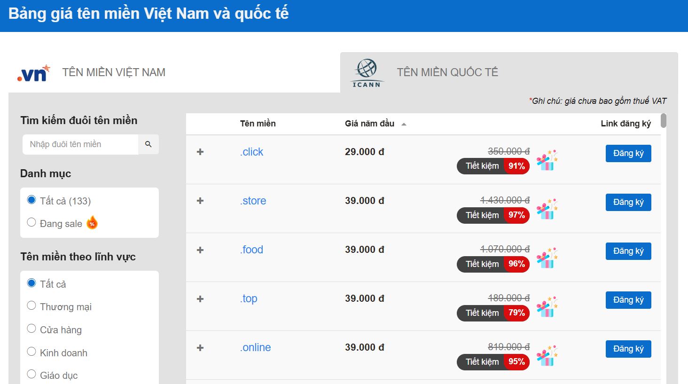Click the gift icon beside .food savings
Screen dimensions: 688x384
click(547, 258)
